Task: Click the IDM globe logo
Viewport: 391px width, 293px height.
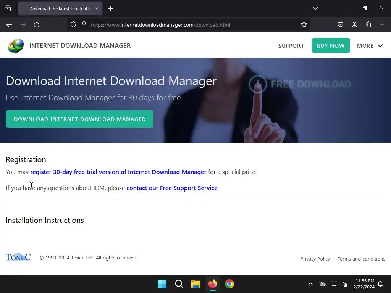Action: (15, 46)
